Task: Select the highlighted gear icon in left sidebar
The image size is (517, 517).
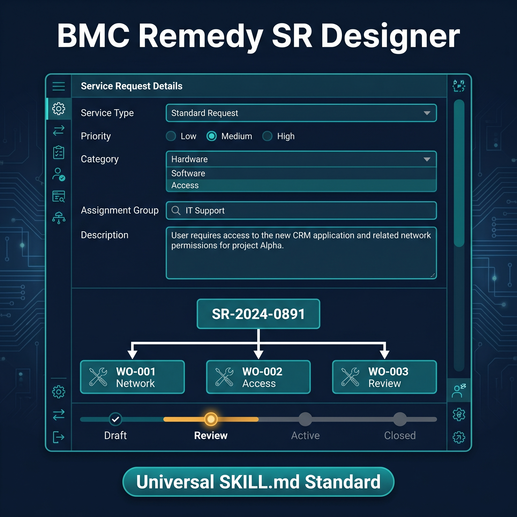Action: (59, 109)
